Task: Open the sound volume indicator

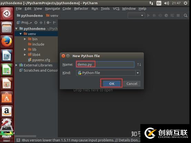Action: pyautogui.click(x=167, y=3)
